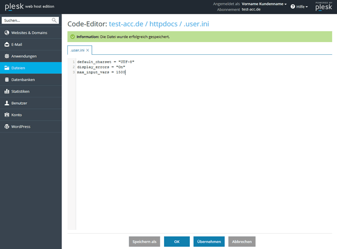Click the green success checkmark icon
The height and width of the screenshot is (249, 337).
[73, 36]
